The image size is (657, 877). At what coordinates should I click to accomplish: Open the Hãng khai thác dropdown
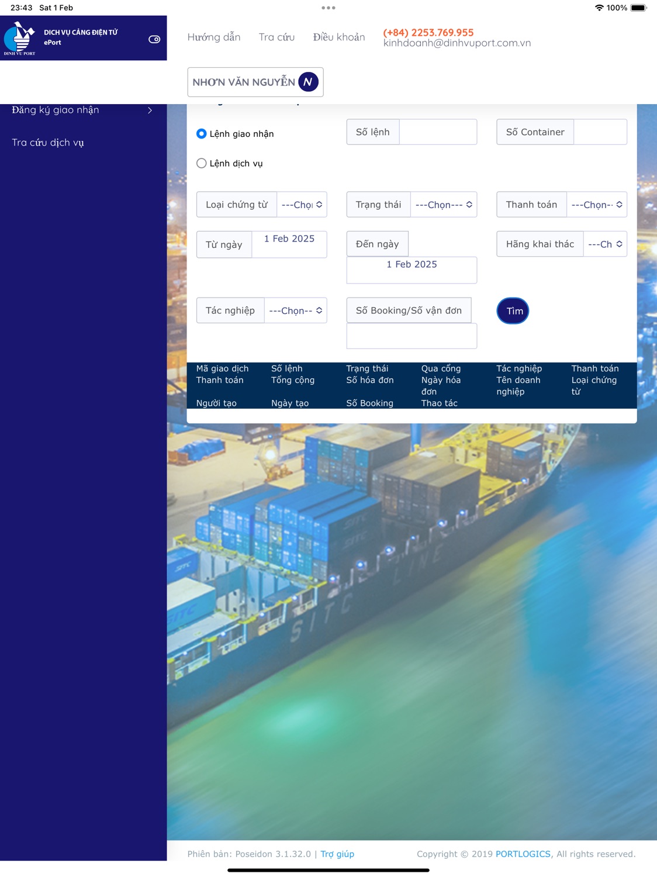[605, 244]
